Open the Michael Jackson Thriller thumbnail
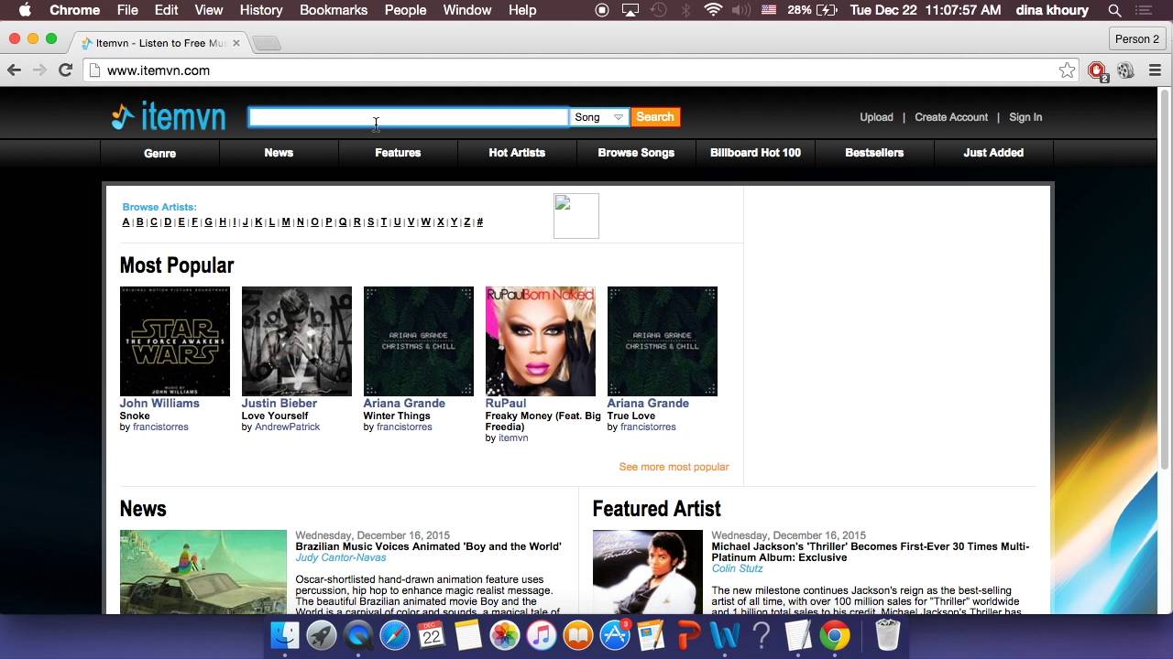1173x659 pixels. tap(648, 572)
